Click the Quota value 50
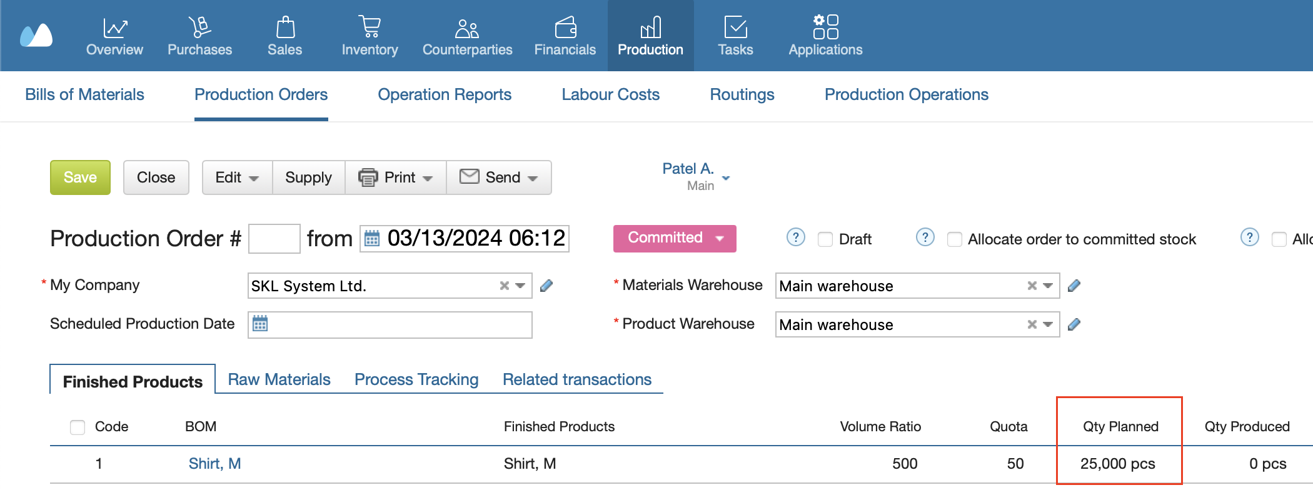Screen dimensions: 1313x490 coord(1015,464)
